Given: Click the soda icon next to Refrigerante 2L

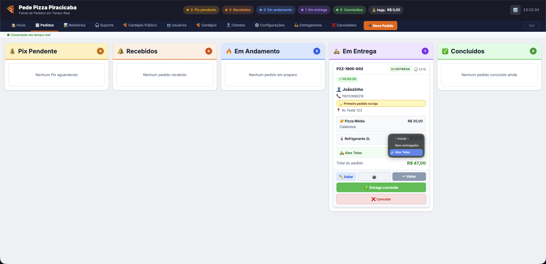Looking at the screenshot, I should pos(342,139).
